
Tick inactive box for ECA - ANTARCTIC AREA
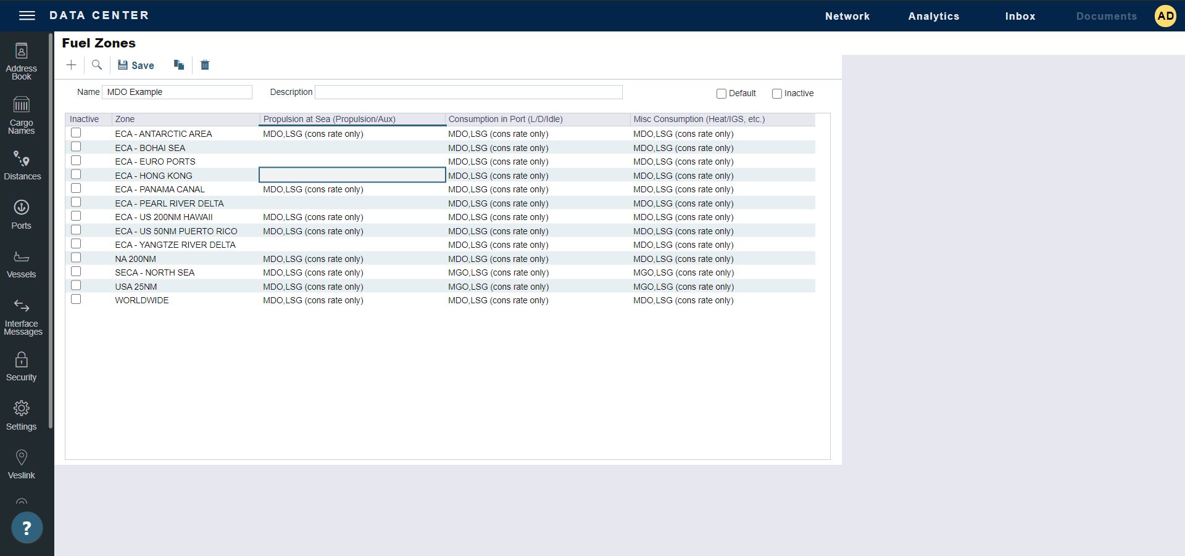point(76,133)
